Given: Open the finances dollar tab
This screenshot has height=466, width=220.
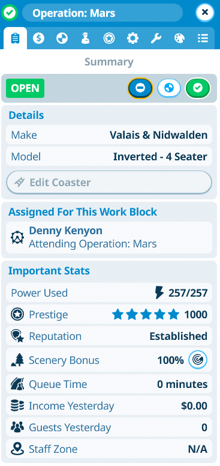Looking at the screenshot, I should tap(38, 38).
